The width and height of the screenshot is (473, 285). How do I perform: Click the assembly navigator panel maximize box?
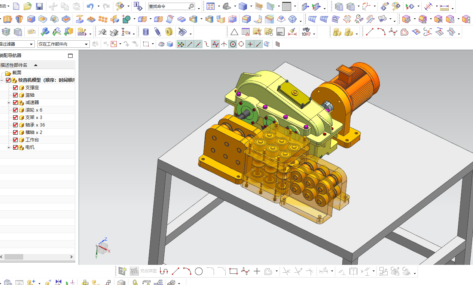(70, 56)
